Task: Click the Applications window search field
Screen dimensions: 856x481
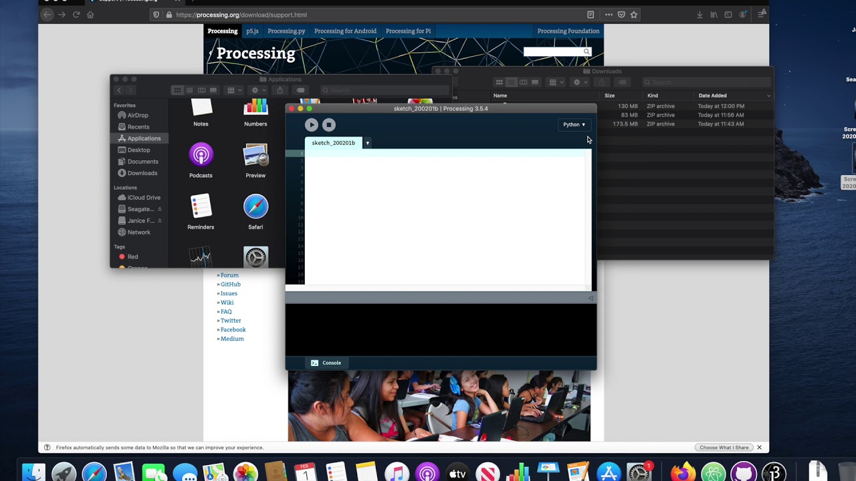Action: coord(385,90)
